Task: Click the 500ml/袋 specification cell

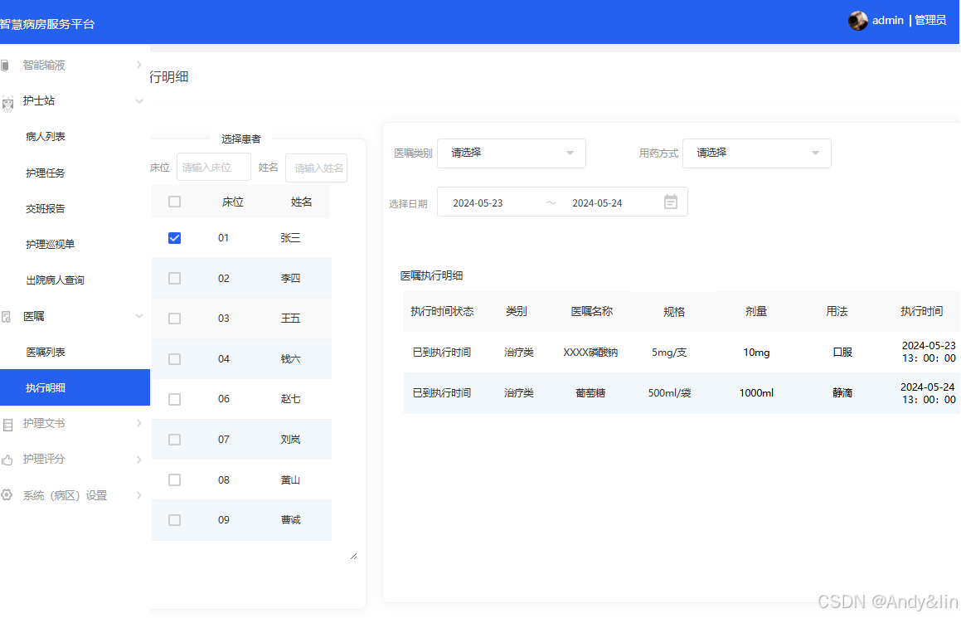Action: (669, 393)
